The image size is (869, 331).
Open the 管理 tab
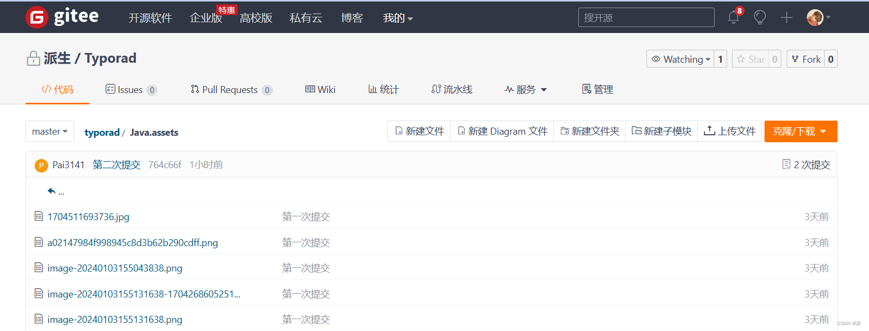point(597,90)
